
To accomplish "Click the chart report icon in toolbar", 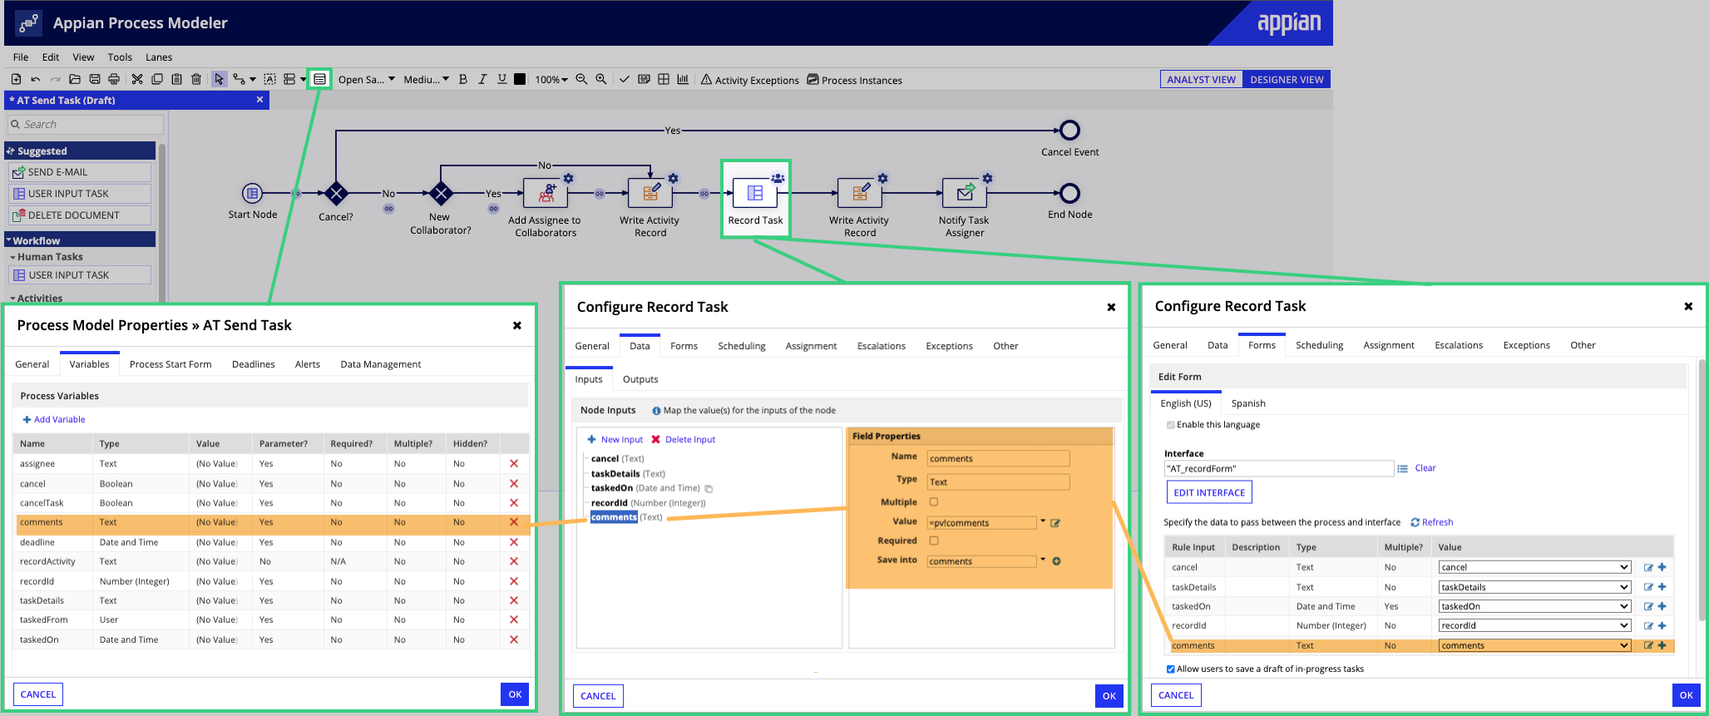I will tap(683, 79).
